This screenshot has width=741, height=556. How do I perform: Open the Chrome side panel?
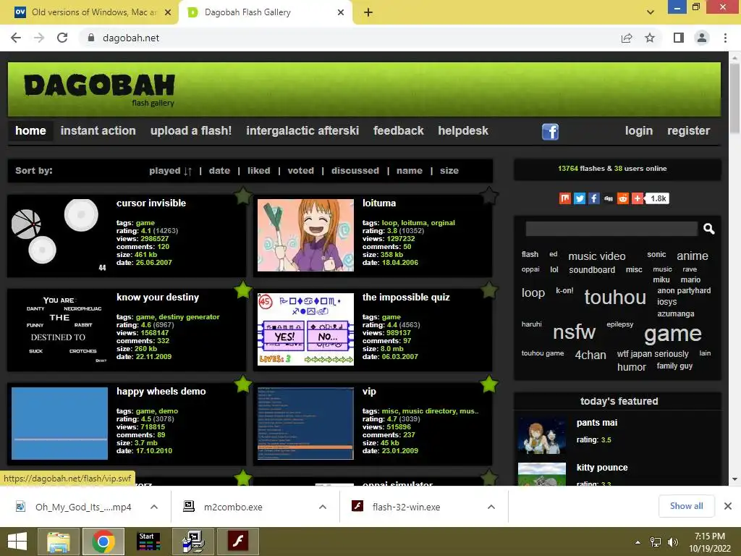679,38
